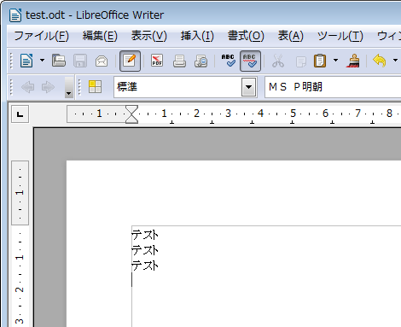
Task: Click the font name field ＭＳ Ｐ明朝
Action: coord(333,87)
